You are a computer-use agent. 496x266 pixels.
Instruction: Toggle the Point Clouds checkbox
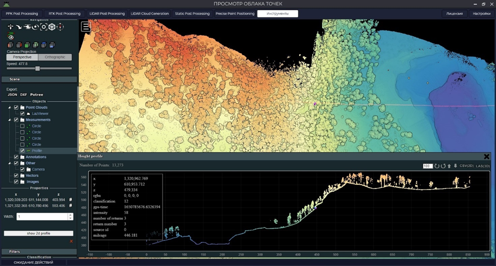pos(16,108)
